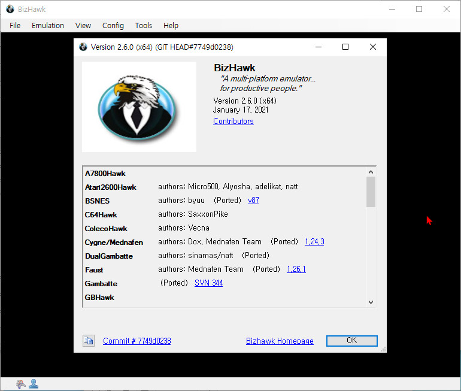
Task: Open the Help menu
Action: [171, 26]
